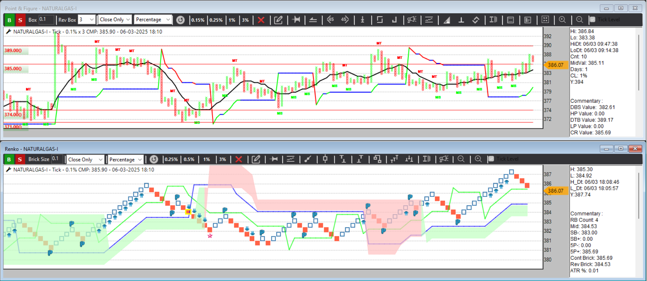Select 0.25% preset in Point & Figure toolbar
This screenshot has width=647, height=281.
point(216,20)
